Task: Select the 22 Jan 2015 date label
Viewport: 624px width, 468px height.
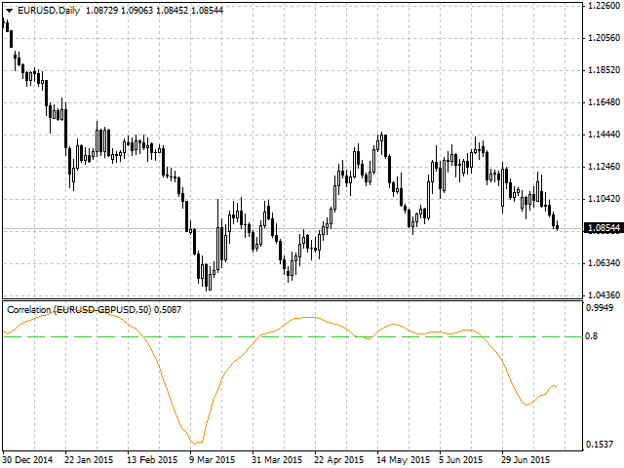Action: (x=89, y=460)
